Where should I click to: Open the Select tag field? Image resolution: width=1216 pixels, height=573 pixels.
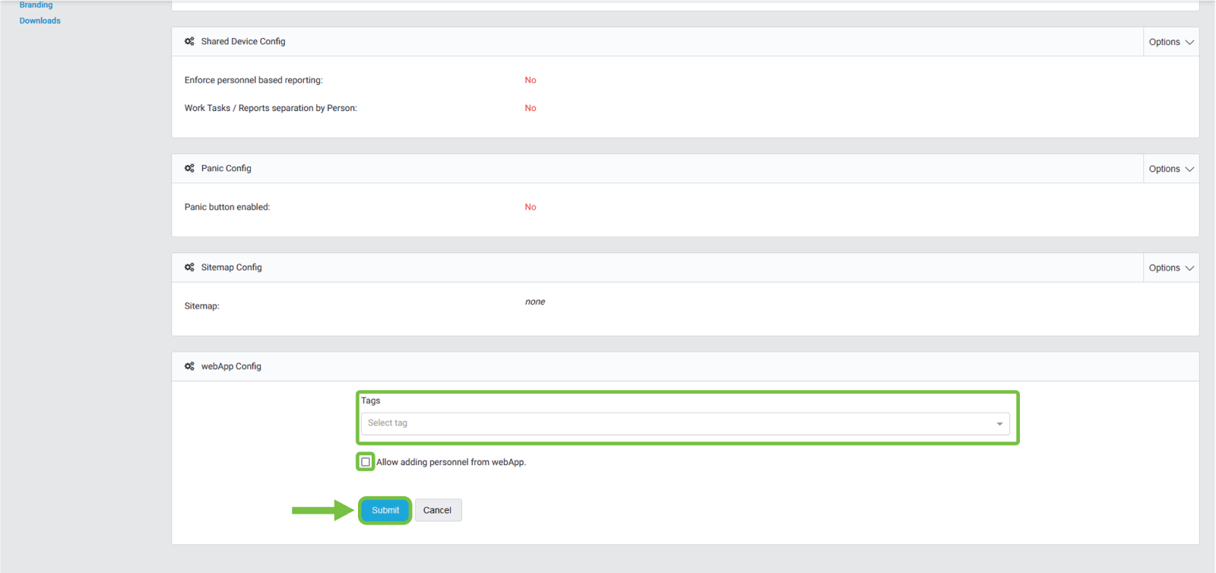click(x=676, y=423)
